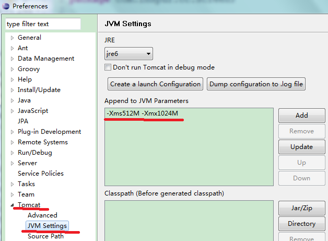Select the Groovy preferences entry
Image resolution: width=328 pixels, height=241 pixels.
coord(29,69)
